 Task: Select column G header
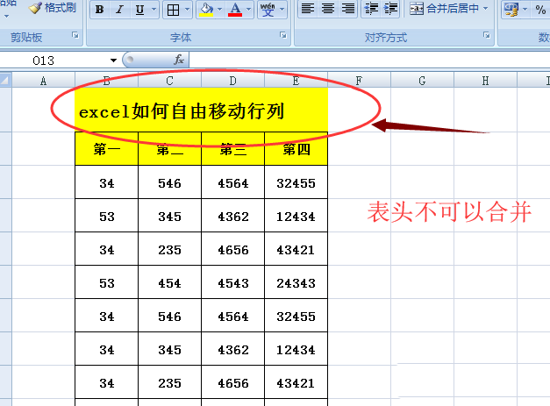point(422,81)
